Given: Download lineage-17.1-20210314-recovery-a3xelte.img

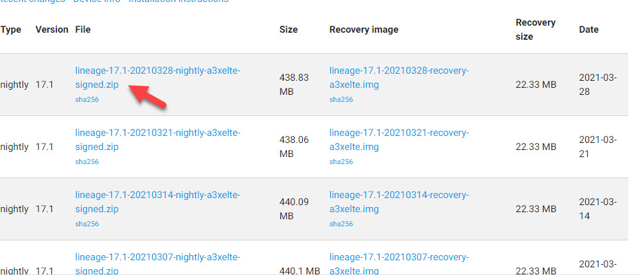Looking at the screenshot, I should [399, 202].
